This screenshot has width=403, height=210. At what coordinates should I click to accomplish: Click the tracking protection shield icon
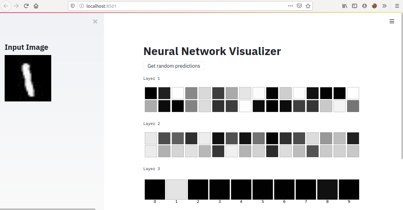(x=72, y=6)
